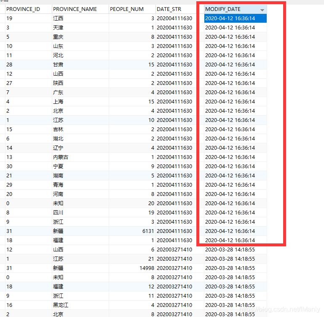
Task: Select DATE_STR cell in 宁夏 row
Action: [179, 166]
